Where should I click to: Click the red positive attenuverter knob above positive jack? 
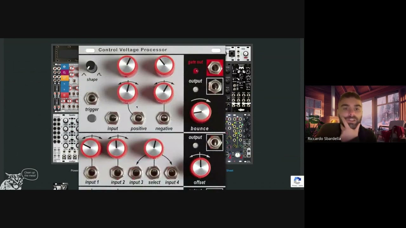point(128,92)
